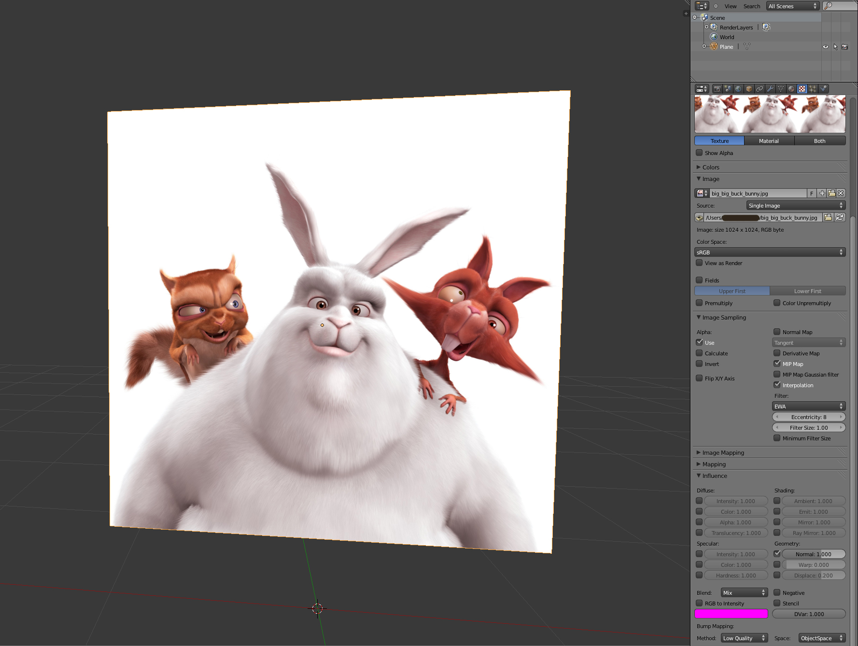Image resolution: width=858 pixels, height=646 pixels.
Task: Click the Filter Size value field
Action: [809, 428]
